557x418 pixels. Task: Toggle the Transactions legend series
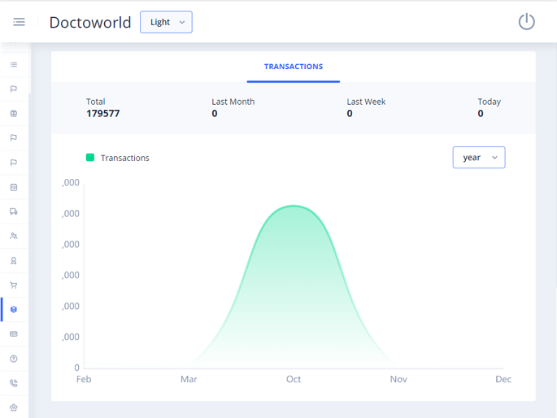[124, 158]
